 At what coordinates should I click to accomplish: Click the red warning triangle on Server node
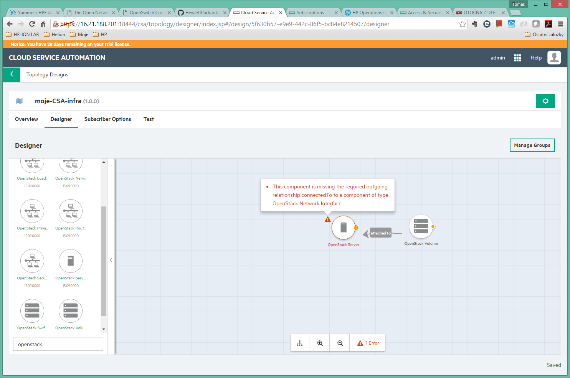click(328, 219)
